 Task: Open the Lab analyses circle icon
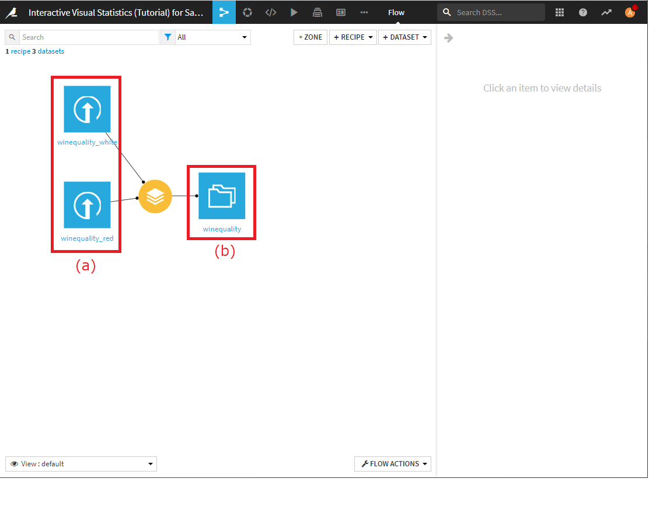tap(247, 12)
